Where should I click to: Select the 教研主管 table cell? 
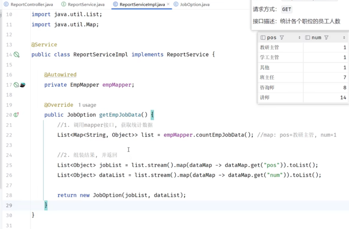pyautogui.click(x=280, y=47)
